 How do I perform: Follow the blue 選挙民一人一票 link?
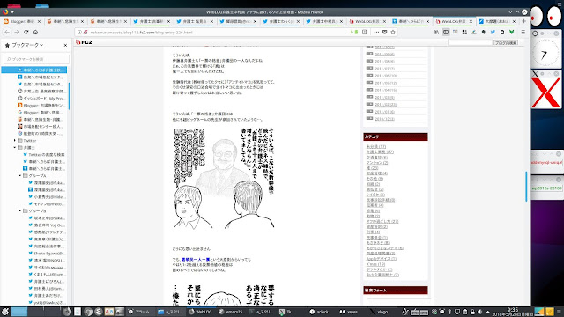[x=196, y=260]
